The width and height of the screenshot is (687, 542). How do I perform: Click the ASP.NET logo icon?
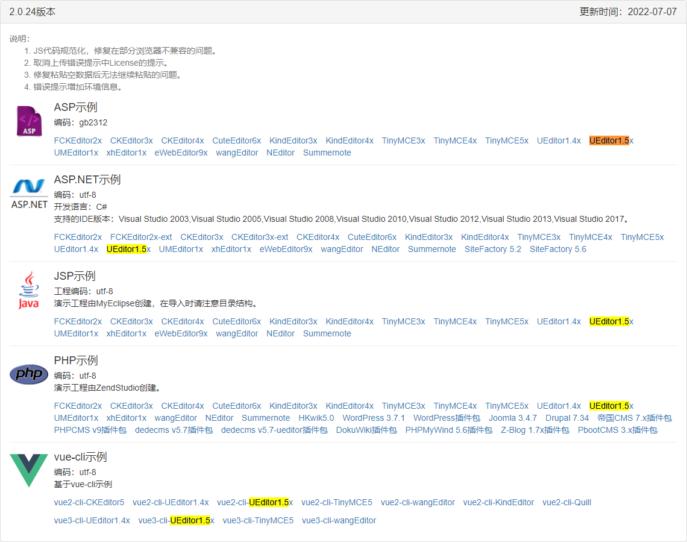[x=28, y=190]
